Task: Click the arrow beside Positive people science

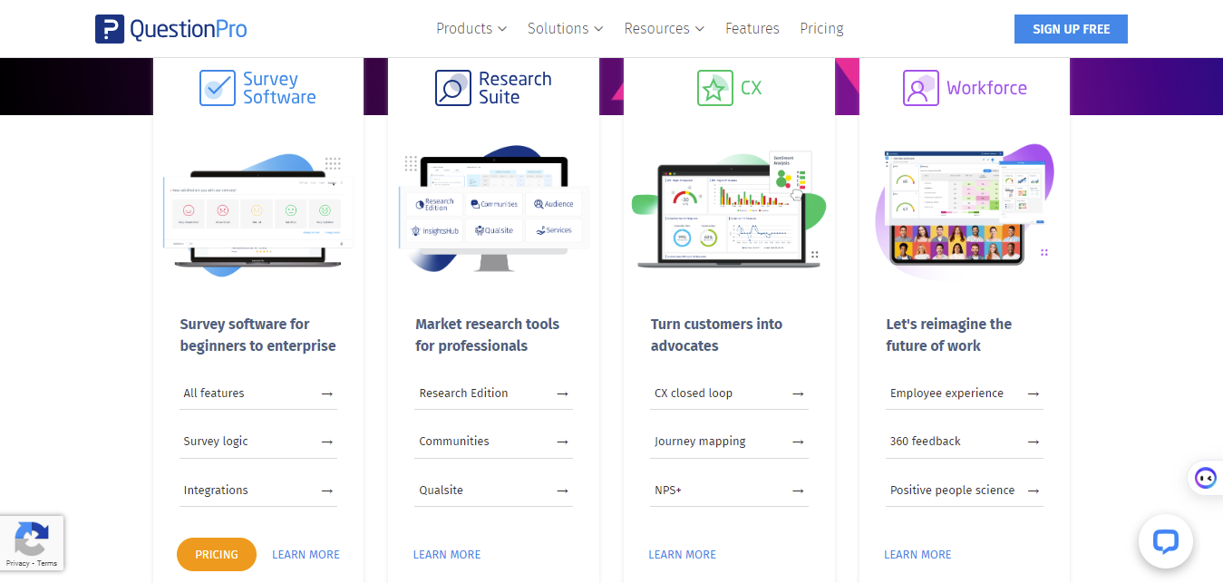Action: [x=1034, y=491]
